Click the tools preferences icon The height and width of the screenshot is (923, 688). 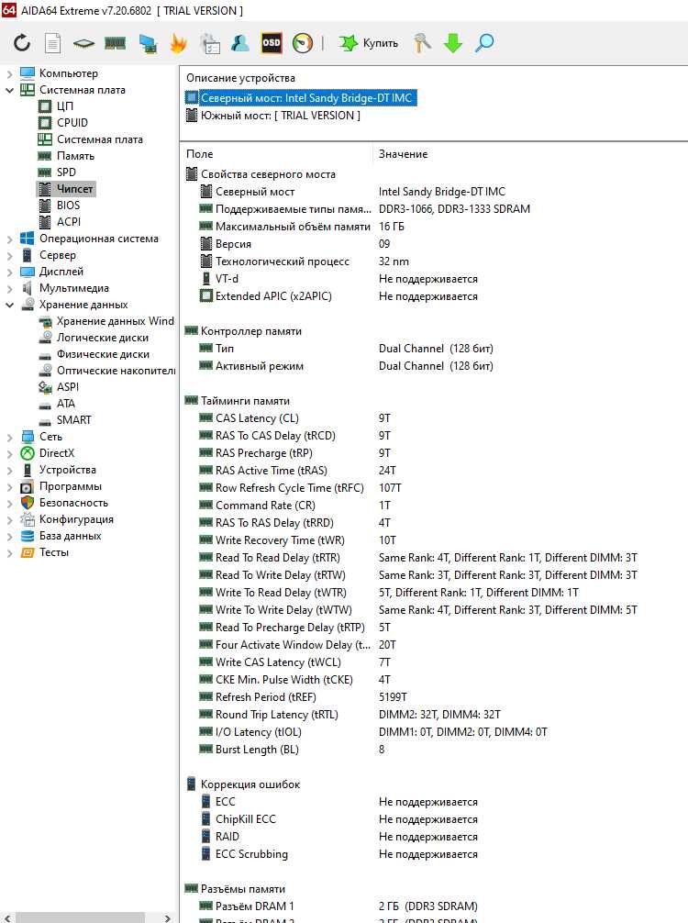point(421,43)
